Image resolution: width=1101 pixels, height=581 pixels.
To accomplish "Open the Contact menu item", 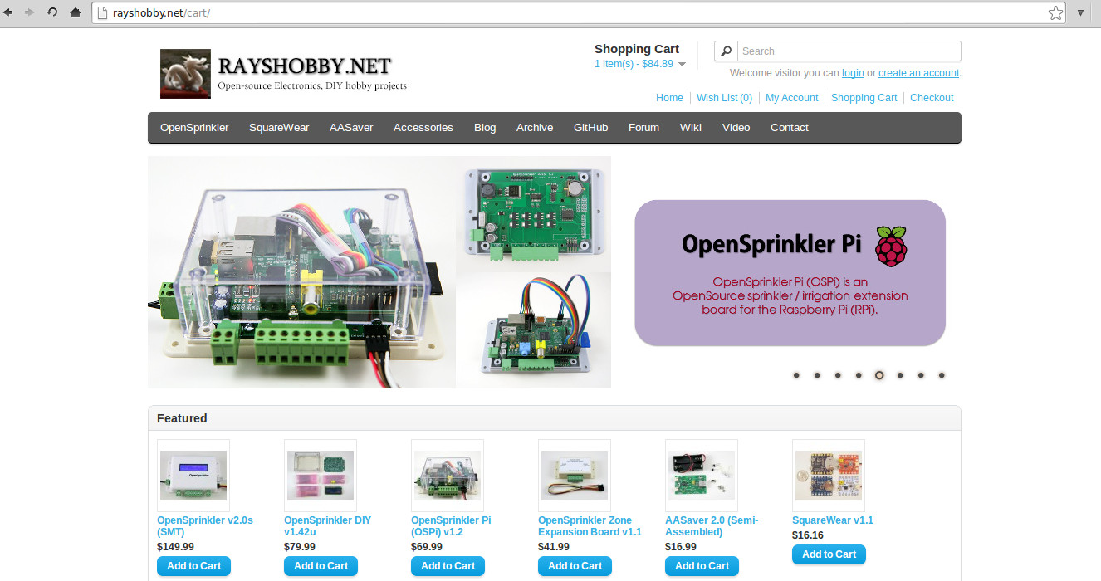I will (x=790, y=128).
